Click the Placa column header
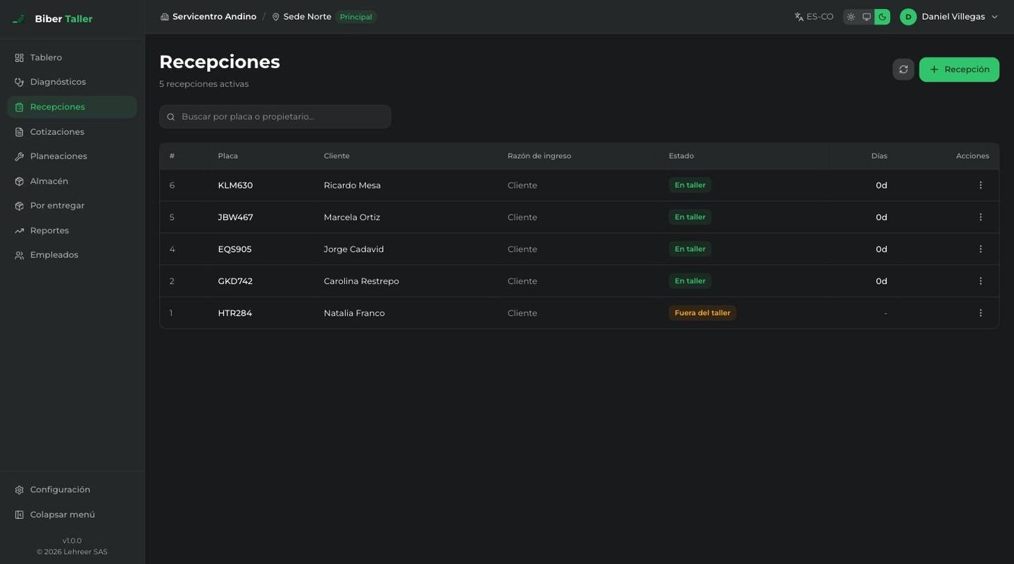Screen dimensions: 1014x564 tap(227, 156)
